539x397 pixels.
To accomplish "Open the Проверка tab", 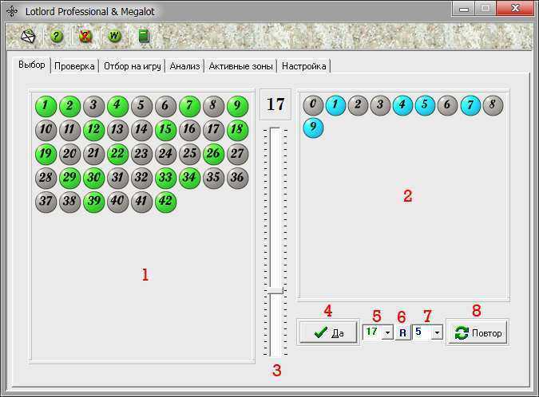I will (x=74, y=66).
